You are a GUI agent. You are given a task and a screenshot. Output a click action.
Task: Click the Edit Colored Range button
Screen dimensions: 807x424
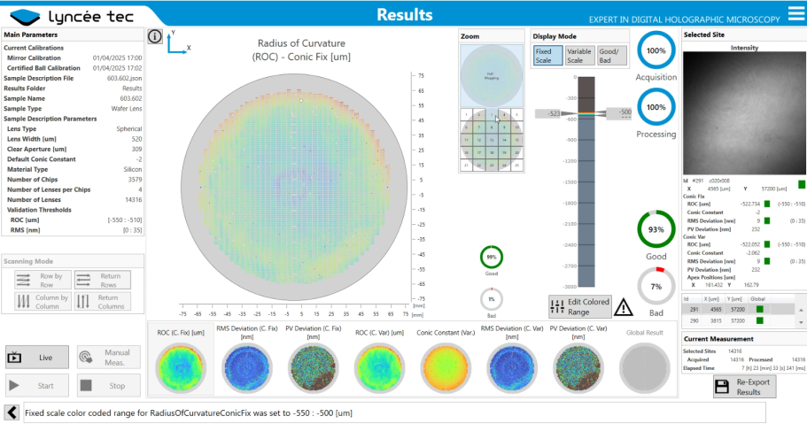tap(579, 307)
